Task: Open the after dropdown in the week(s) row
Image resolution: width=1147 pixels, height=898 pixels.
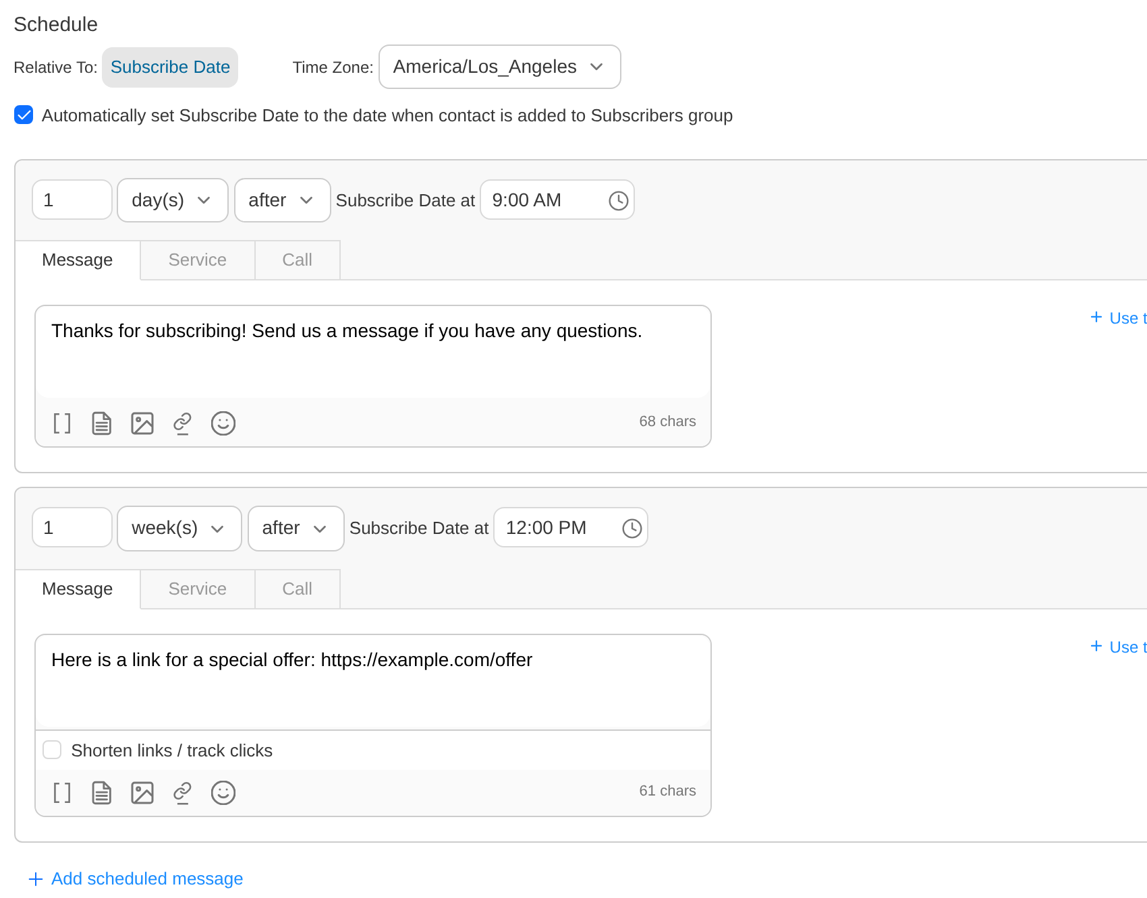Action: pos(296,528)
